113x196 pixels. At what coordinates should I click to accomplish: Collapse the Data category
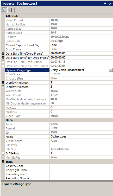(3, 120)
